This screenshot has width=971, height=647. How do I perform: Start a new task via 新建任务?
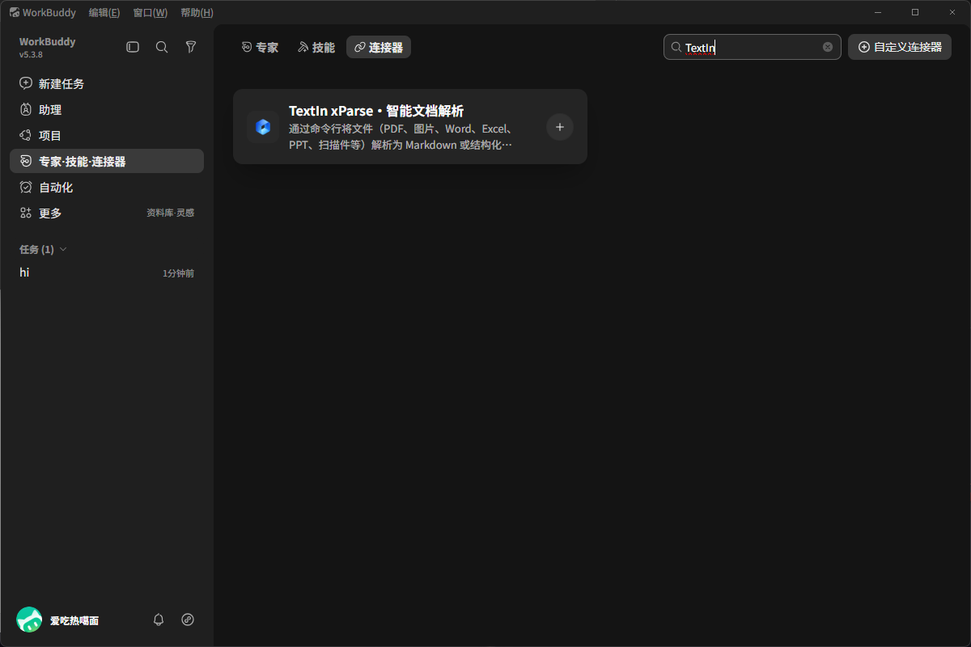pyautogui.click(x=107, y=83)
